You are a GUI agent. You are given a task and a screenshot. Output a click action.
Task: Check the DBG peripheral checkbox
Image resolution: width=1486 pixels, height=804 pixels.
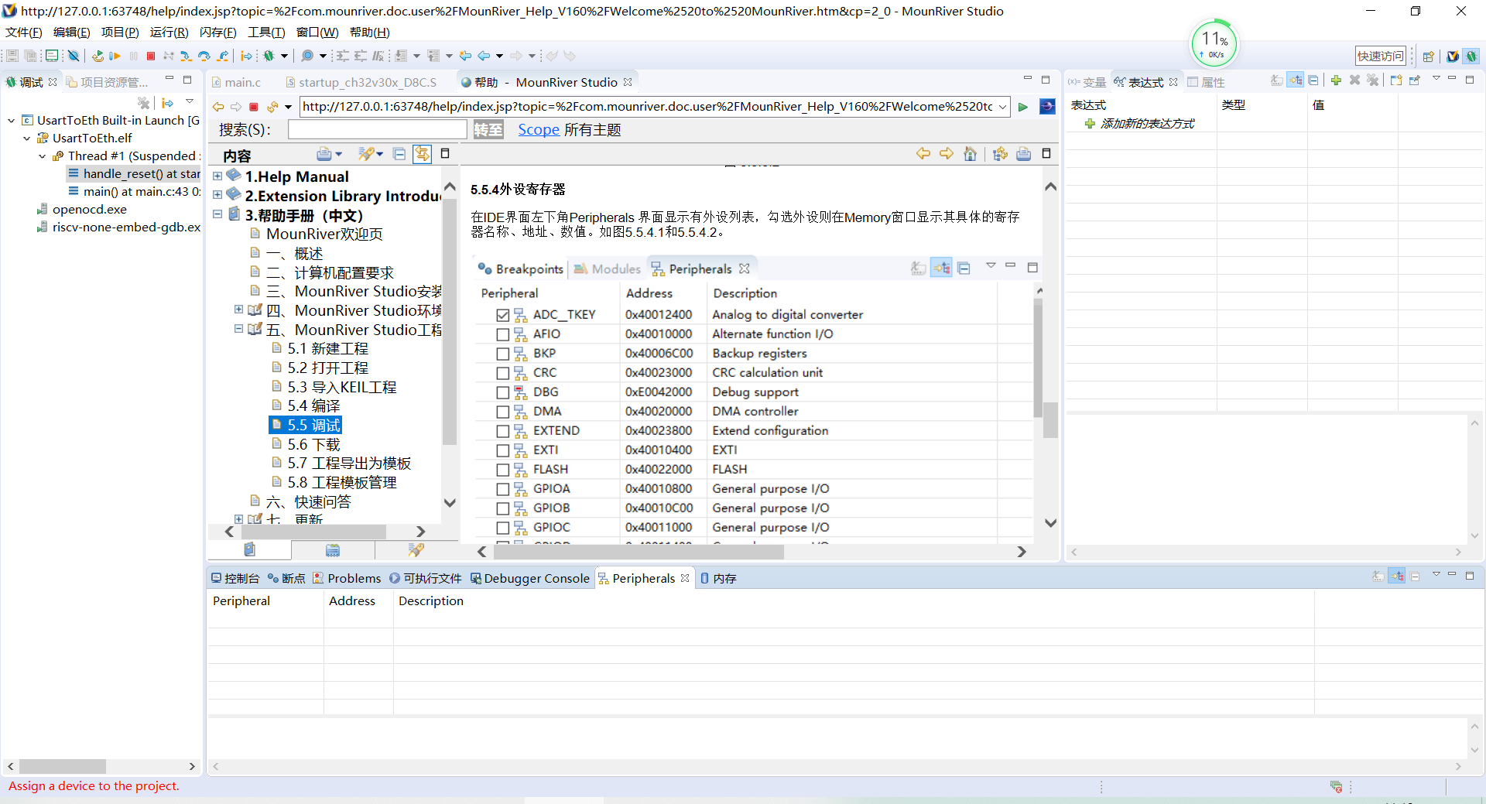[x=503, y=392]
